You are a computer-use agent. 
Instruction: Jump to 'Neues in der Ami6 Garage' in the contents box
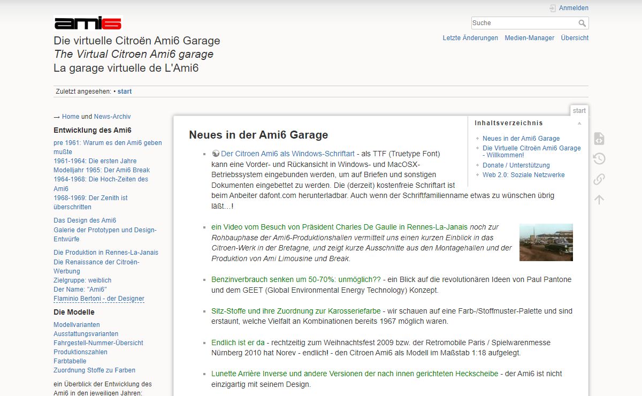pos(521,139)
